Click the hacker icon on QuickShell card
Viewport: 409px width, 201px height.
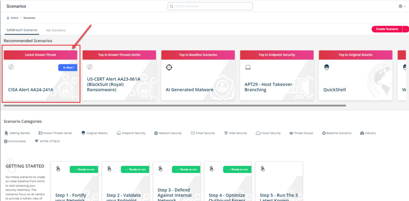pos(327,67)
